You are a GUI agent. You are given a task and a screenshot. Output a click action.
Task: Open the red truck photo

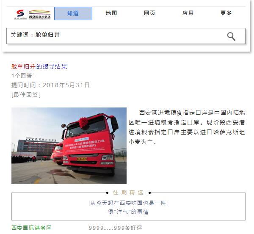(69, 146)
